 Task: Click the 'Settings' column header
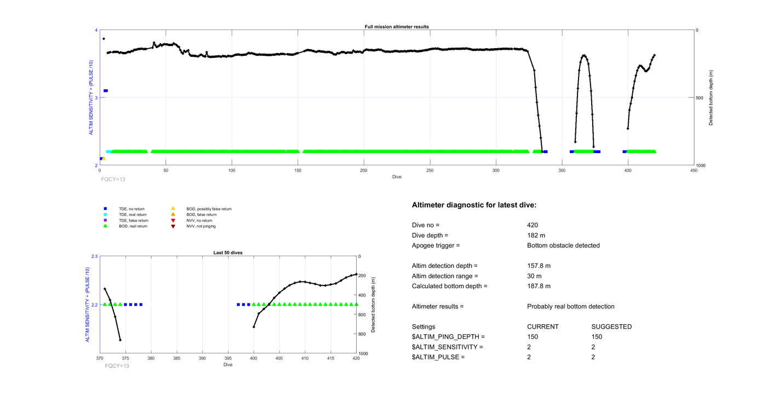423,327
